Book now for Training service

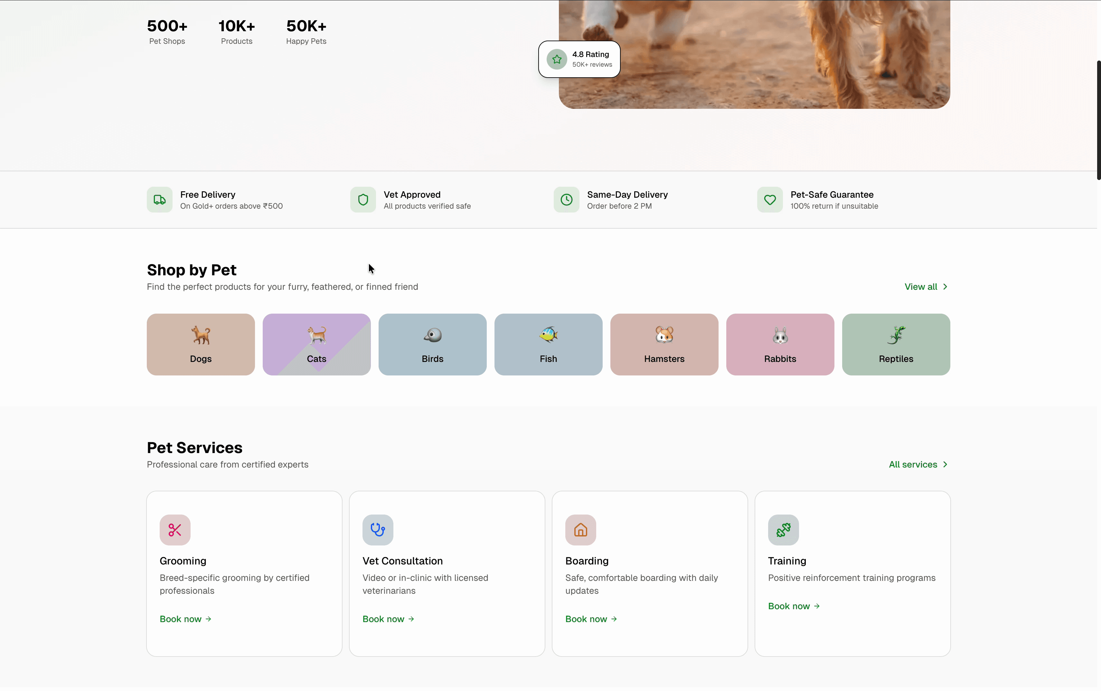coord(794,606)
